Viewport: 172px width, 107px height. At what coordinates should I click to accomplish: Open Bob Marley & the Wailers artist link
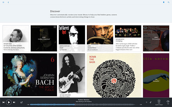(x=84, y=102)
